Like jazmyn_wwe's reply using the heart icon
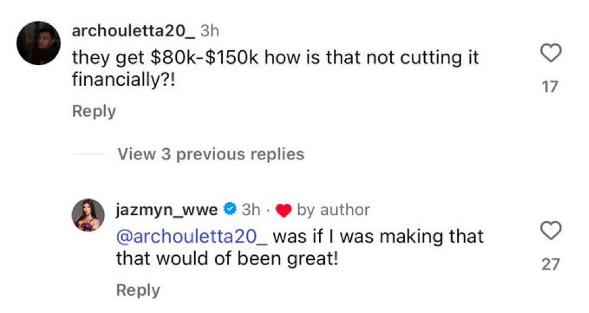The width and height of the screenshot is (589, 313). pos(550,230)
